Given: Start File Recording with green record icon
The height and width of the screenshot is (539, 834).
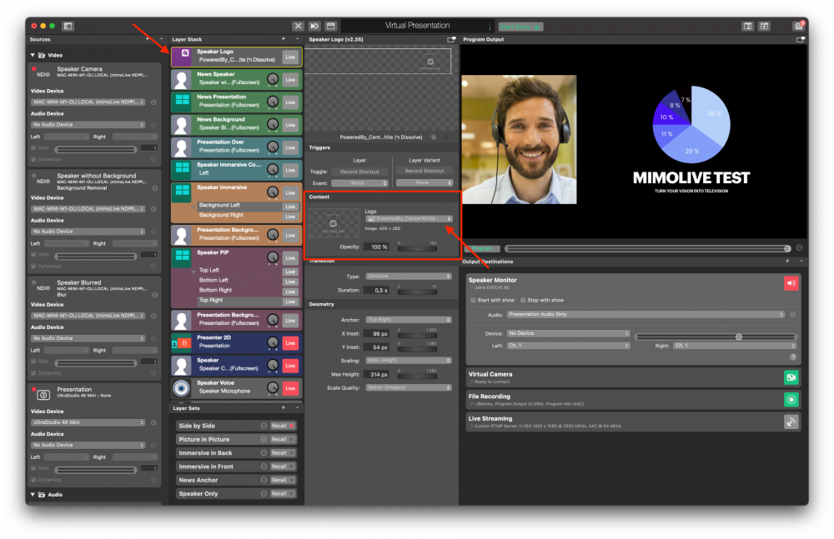Looking at the screenshot, I should point(791,399).
